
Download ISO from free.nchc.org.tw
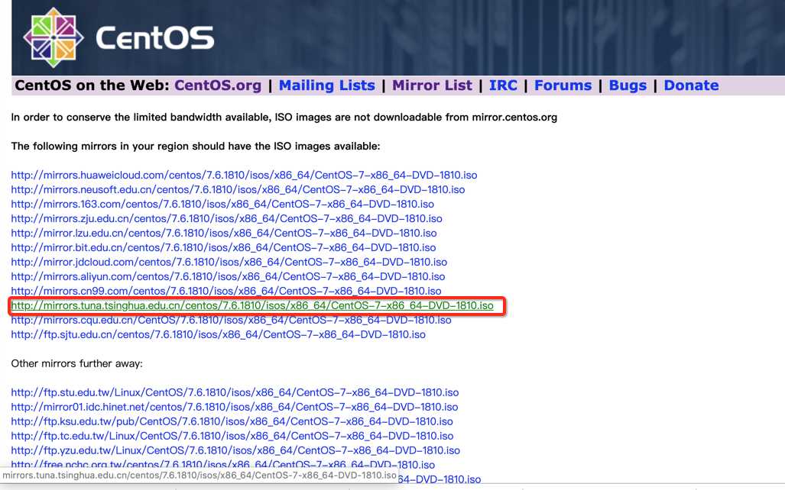point(222,465)
